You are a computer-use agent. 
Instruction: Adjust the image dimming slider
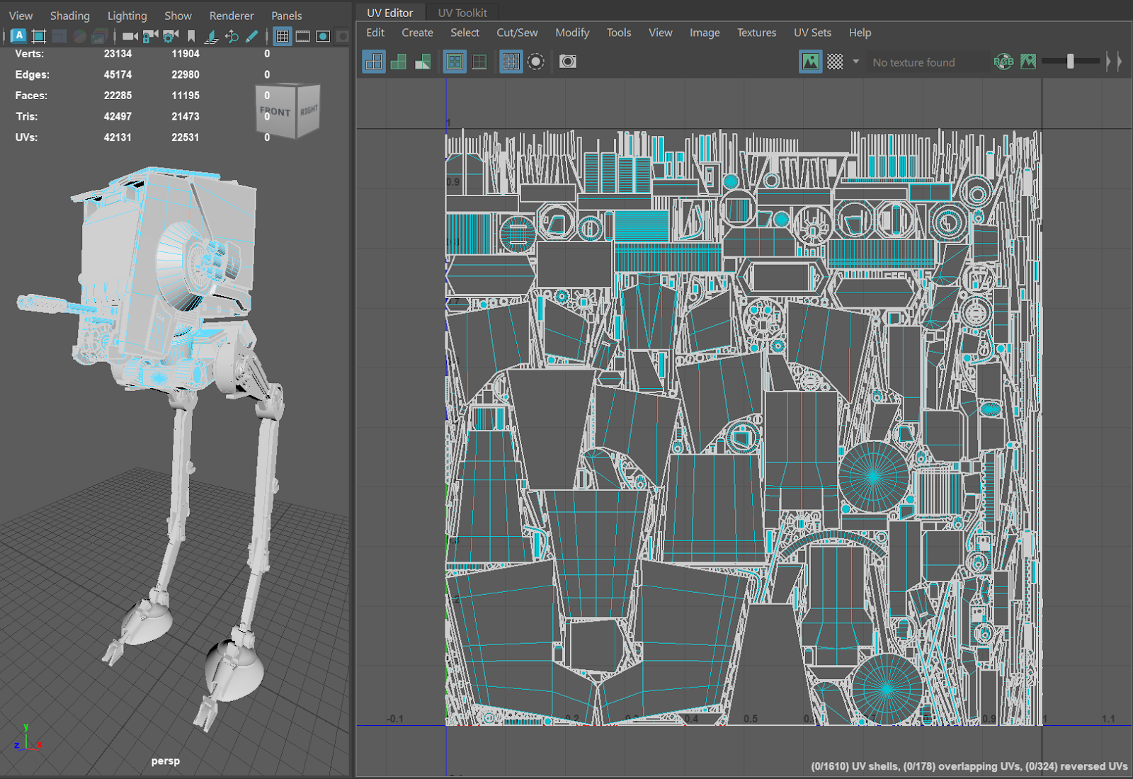[x=1071, y=62]
